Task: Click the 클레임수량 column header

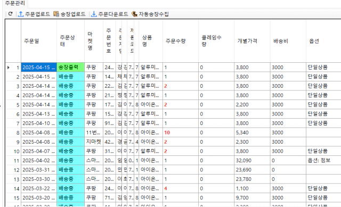Action: point(216,41)
